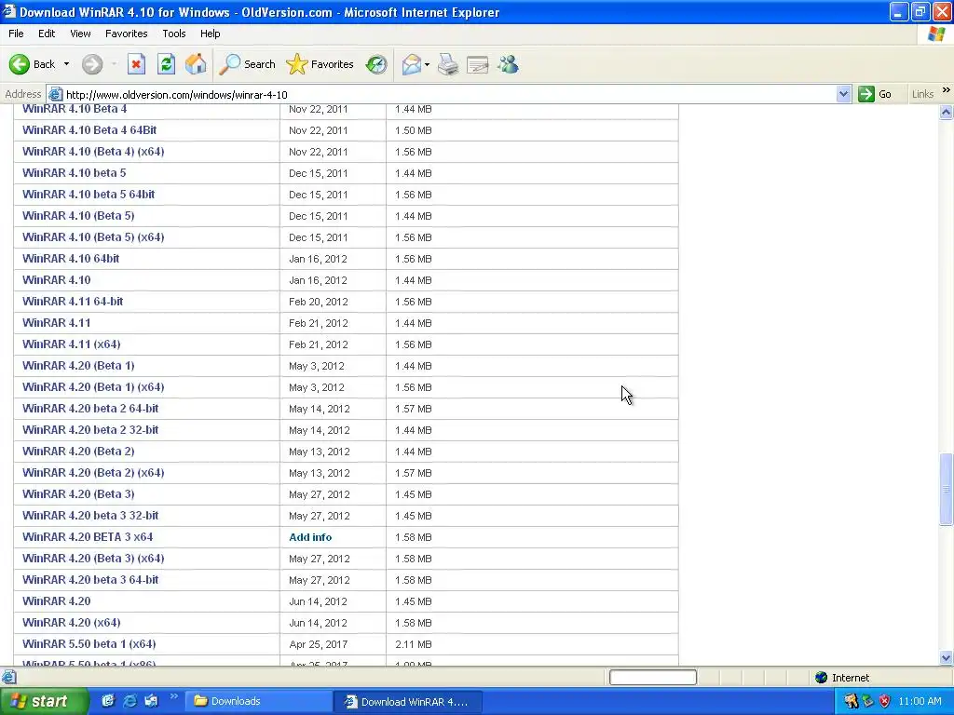The image size is (954, 715).
Task: Expand quick launch overflow chevron
Action: click(173, 696)
